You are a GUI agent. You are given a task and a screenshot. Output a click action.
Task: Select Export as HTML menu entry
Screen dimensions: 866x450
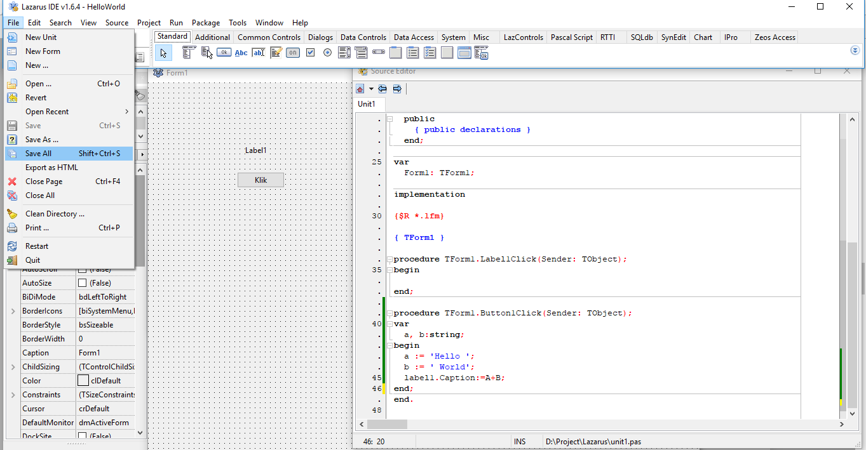pos(69,168)
